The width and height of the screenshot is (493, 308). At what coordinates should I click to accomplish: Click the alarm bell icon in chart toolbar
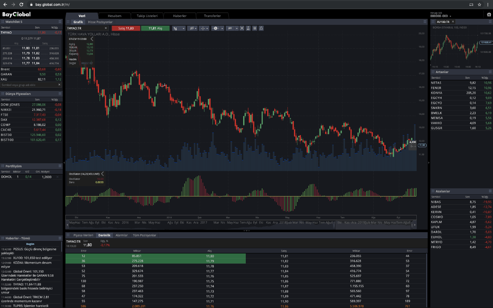tap(261, 28)
